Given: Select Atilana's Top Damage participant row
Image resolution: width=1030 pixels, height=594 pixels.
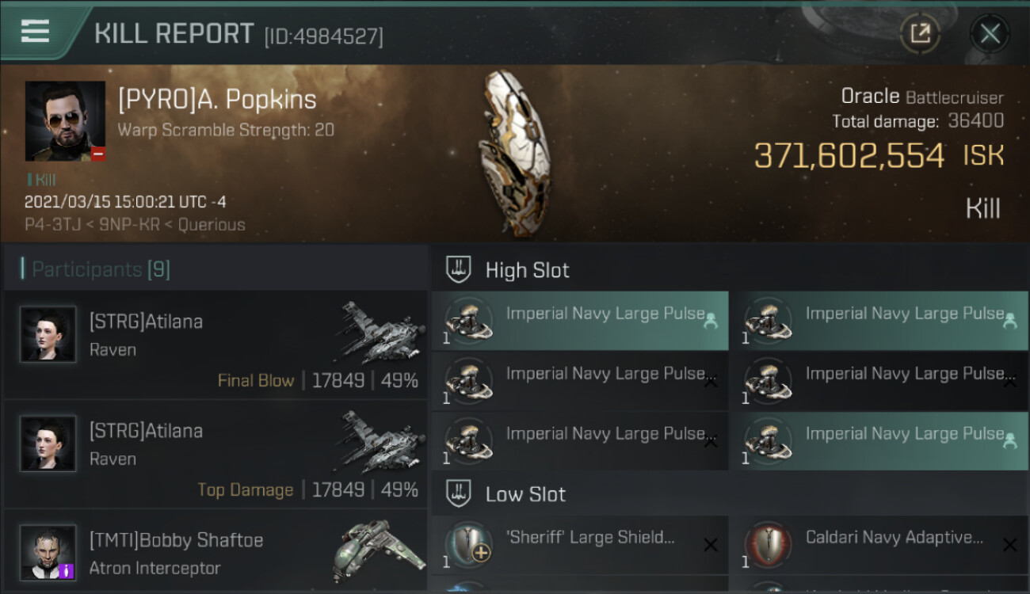Looking at the screenshot, I should (214, 455).
